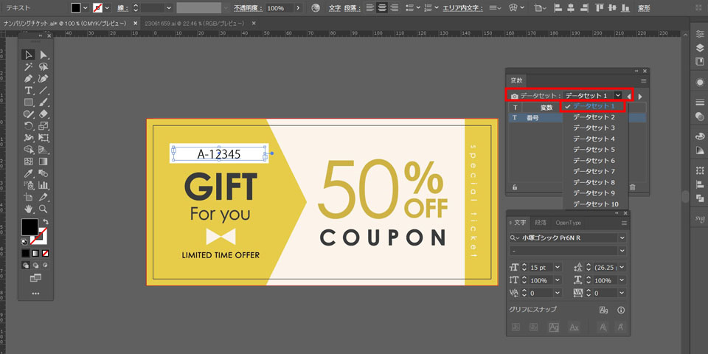Open the Variables panel hamburger menu
The image size is (708, 354).
[643, 80]
